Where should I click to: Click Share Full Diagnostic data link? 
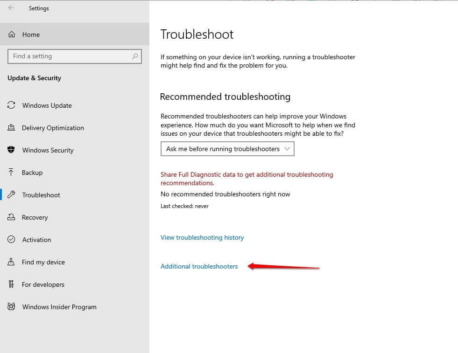pyautogui.click(x=247, y=174)
